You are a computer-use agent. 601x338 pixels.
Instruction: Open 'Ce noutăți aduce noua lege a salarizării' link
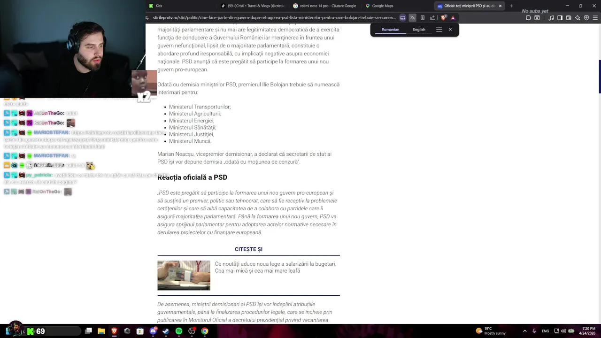[x=275, y=267]
